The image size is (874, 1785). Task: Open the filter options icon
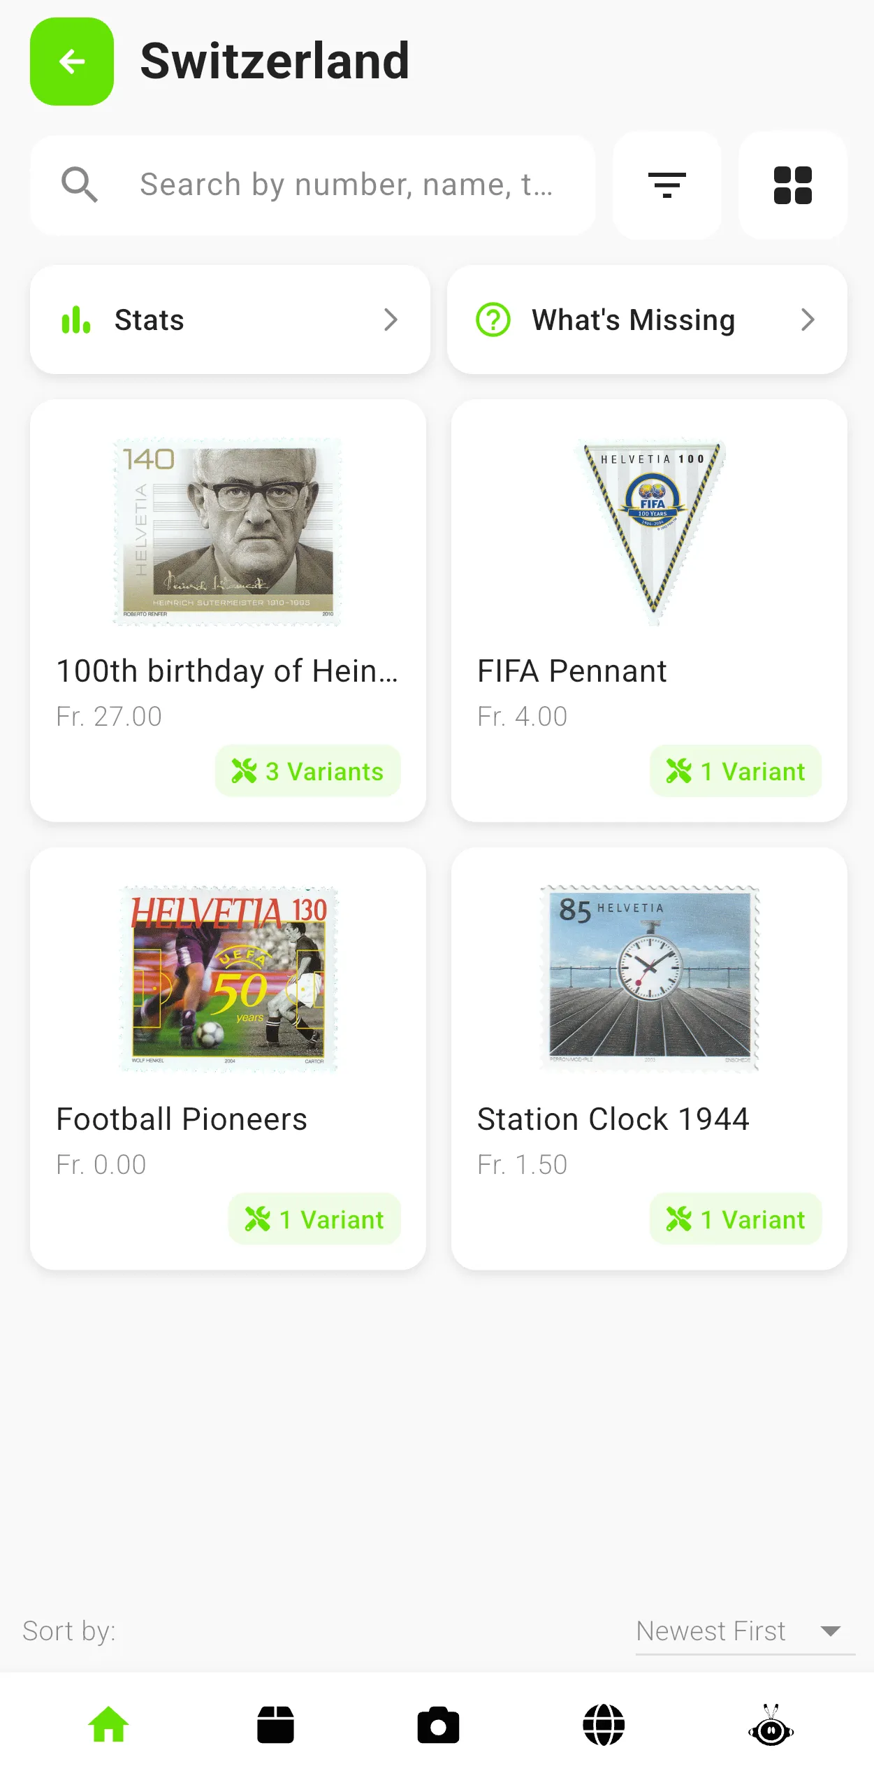pyautogui.click(x=667, y=185)
